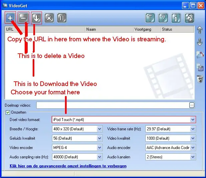Minimize the VideoGet window

185,6
